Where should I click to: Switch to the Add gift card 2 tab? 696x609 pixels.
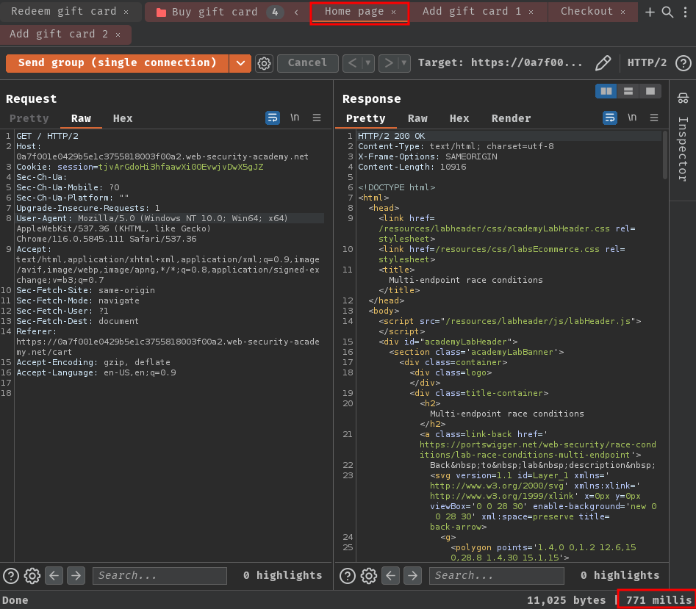coord(59,34)
